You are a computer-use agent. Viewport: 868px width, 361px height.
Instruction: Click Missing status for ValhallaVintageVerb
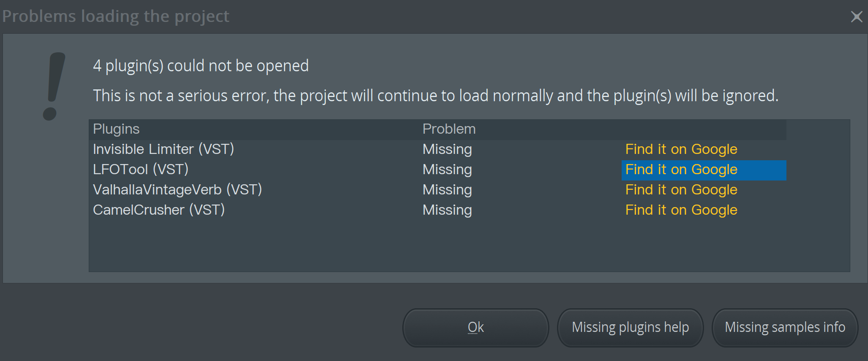click(447, 190)
